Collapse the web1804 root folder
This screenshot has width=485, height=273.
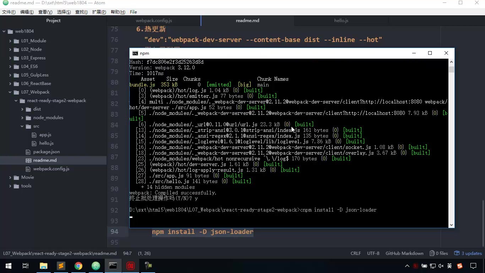click(4, 31)
